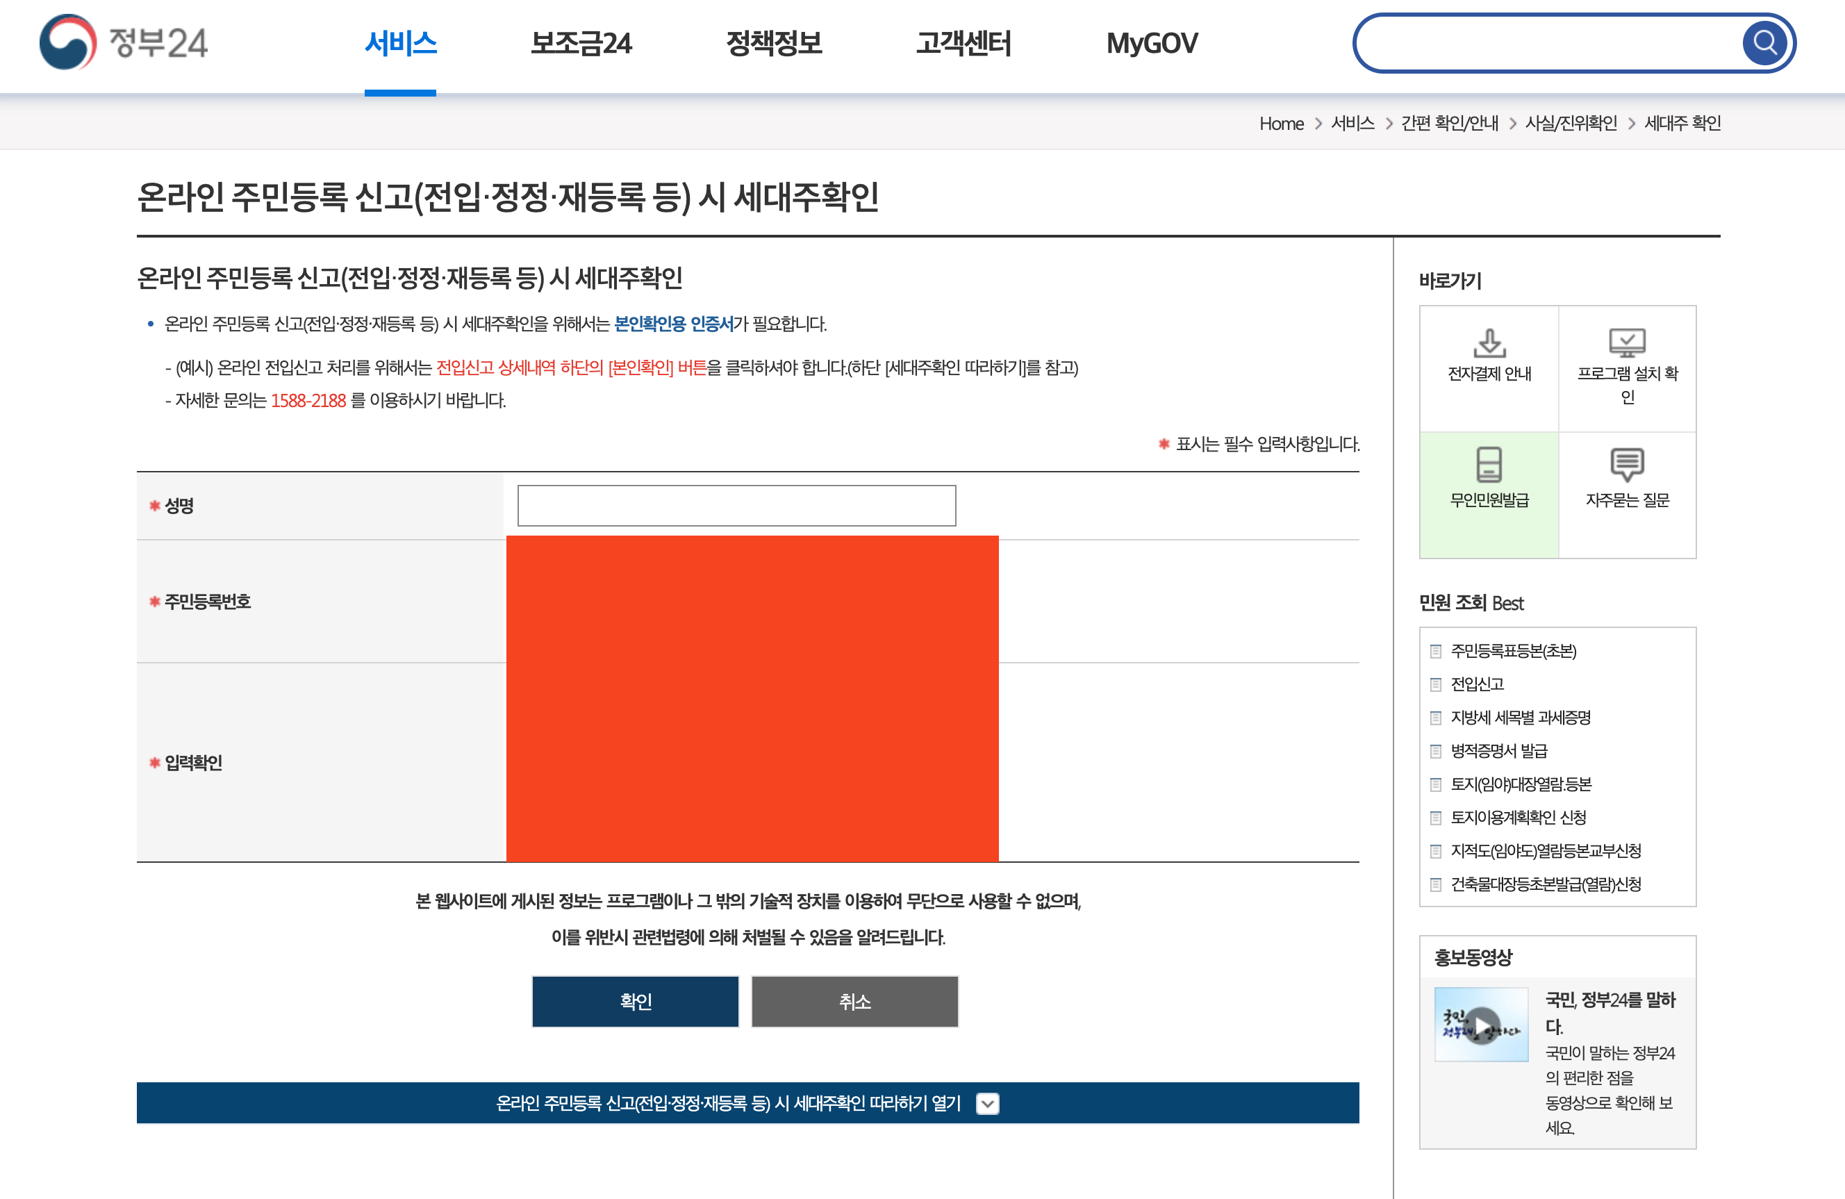1845x1199 pixels.
Task: Click the 성명 name input field
Action: click(x=736, y=505)
